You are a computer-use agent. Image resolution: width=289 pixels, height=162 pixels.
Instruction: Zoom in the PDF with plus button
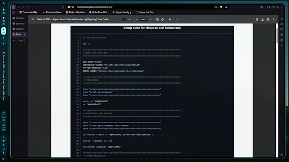[150, 19]
